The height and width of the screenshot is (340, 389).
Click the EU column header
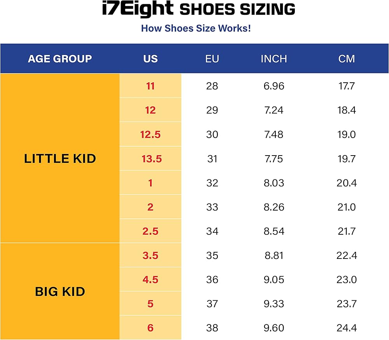click(x=212, y=59)
